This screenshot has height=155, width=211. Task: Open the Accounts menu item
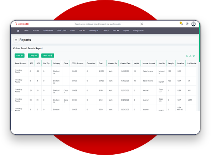tap(36, 31)
